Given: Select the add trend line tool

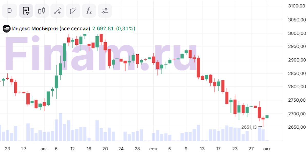Looking at the screenshot, I should [x=57, y=11].
